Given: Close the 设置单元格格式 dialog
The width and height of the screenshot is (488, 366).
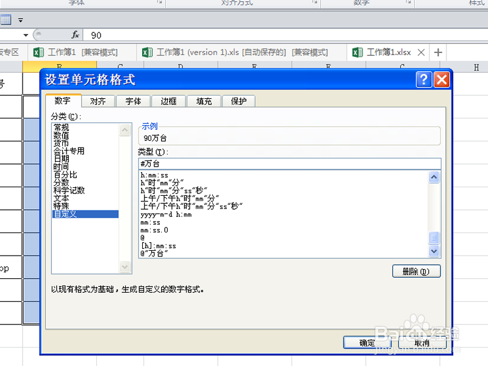Looking at the screenshot, I should pyautogui.click(x=442, y=80).
